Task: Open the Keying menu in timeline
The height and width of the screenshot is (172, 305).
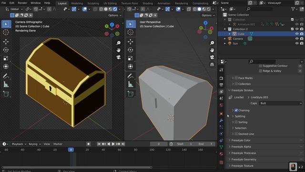Action: (x=35, y=144)
